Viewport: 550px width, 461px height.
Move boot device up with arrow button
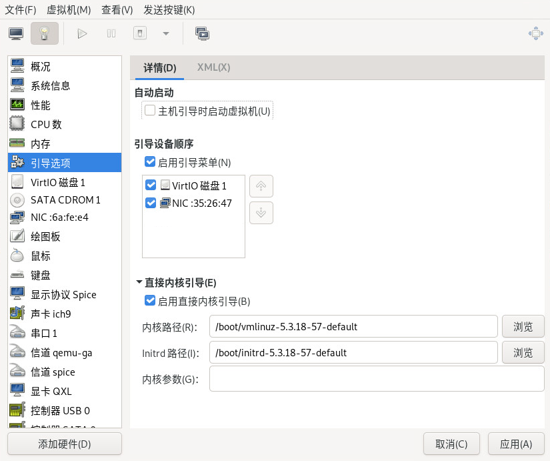tap(261, 187)
